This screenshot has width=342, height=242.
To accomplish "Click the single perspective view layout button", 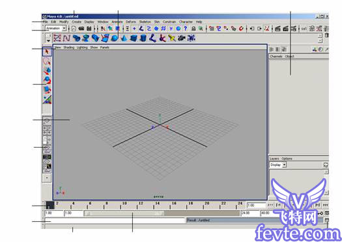I will pyautogui.click(x=47, y=120).
